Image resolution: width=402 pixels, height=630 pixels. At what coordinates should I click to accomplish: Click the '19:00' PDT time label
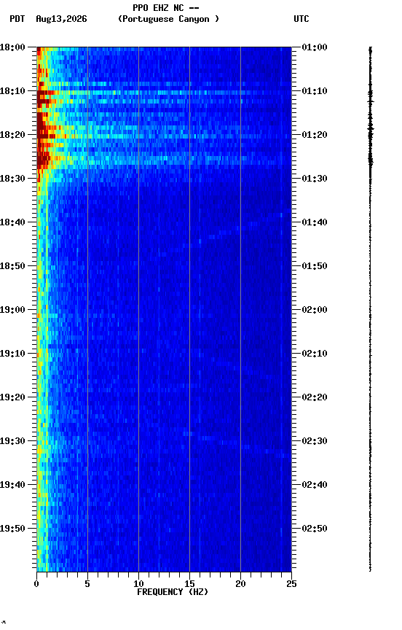(12, 310)
